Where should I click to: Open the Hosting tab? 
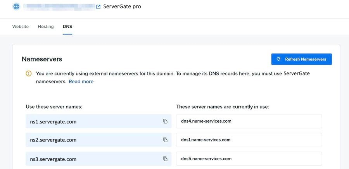point(46,26)
